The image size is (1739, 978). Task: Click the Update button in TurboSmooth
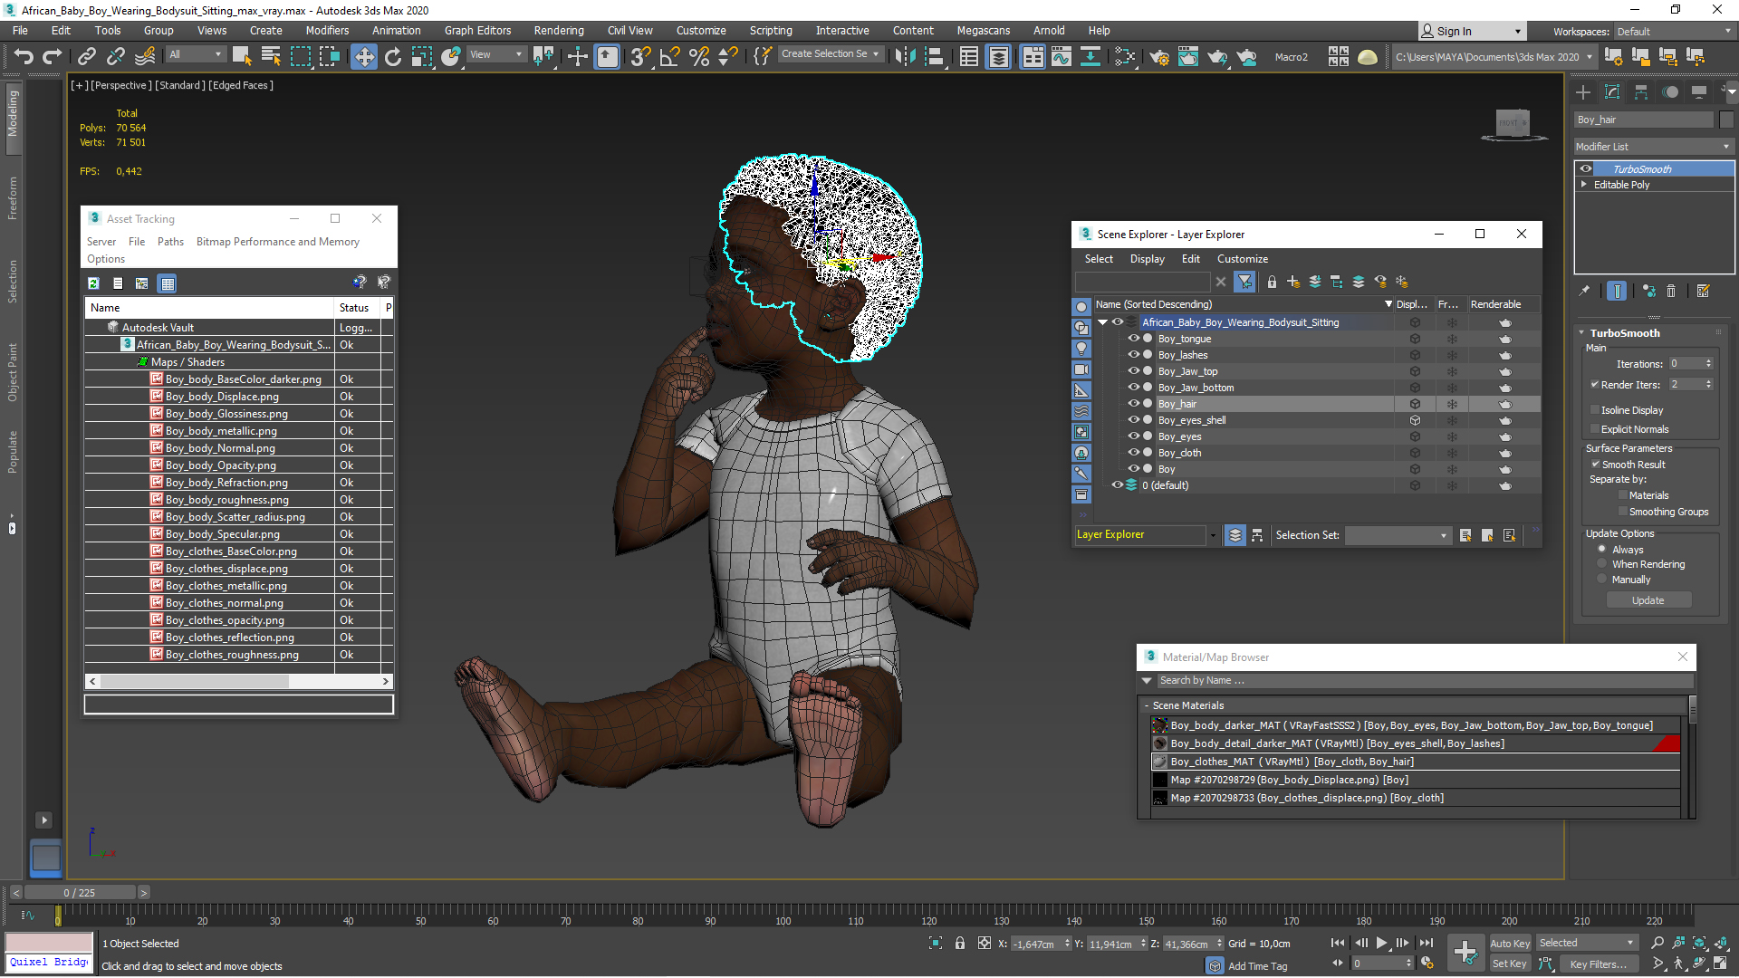pyautogui.click(x=1648, y=600)
